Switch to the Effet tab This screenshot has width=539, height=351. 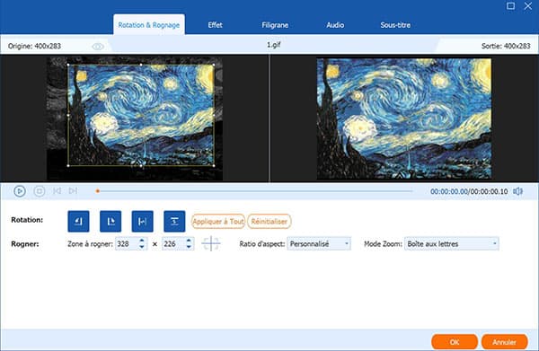coord(216,25)
